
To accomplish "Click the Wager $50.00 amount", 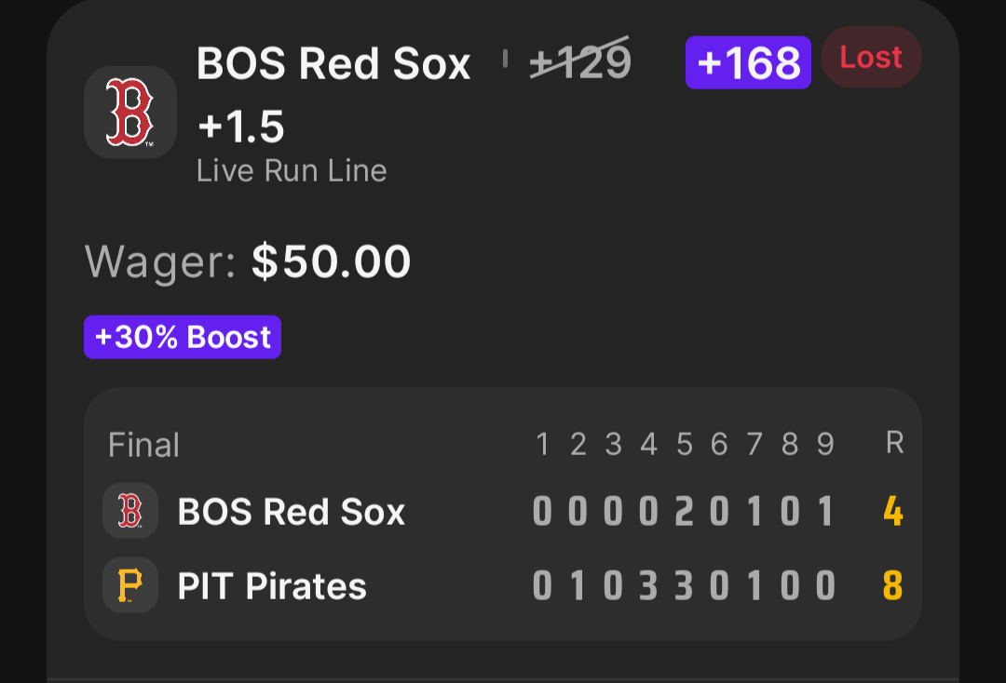I will coord(331,261).
